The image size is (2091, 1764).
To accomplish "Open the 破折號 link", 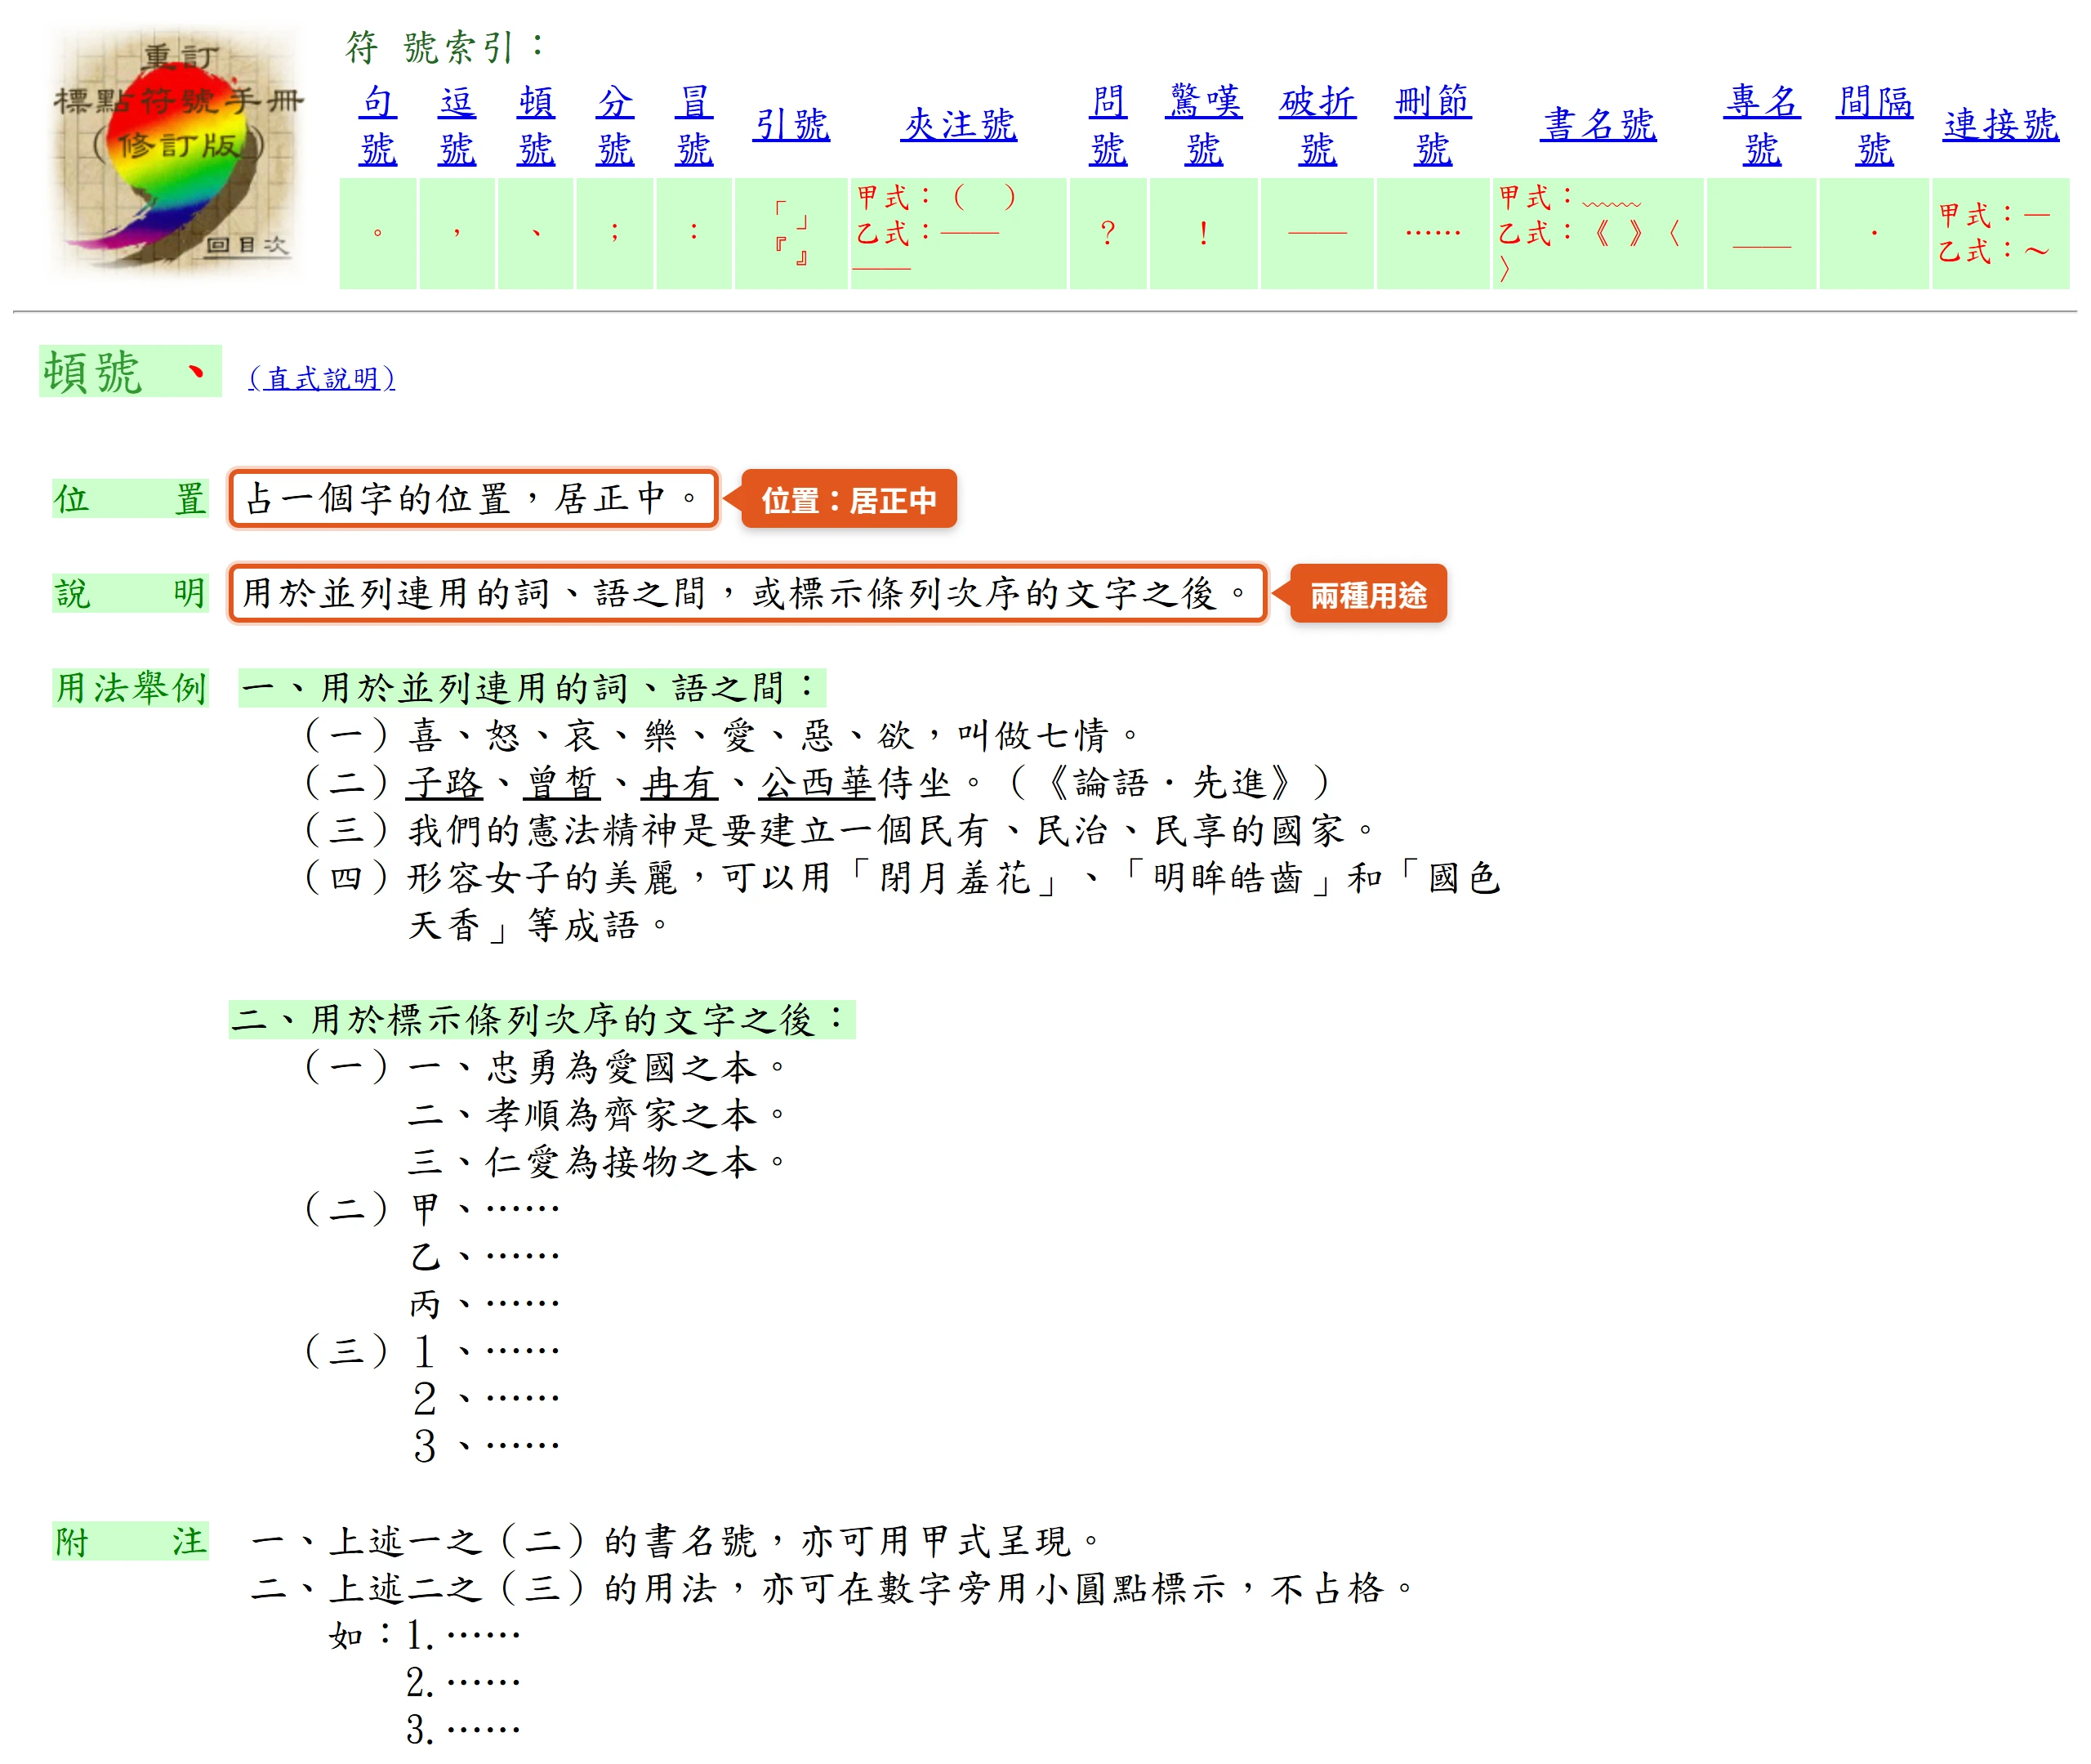I will [x=1317, y=125].
